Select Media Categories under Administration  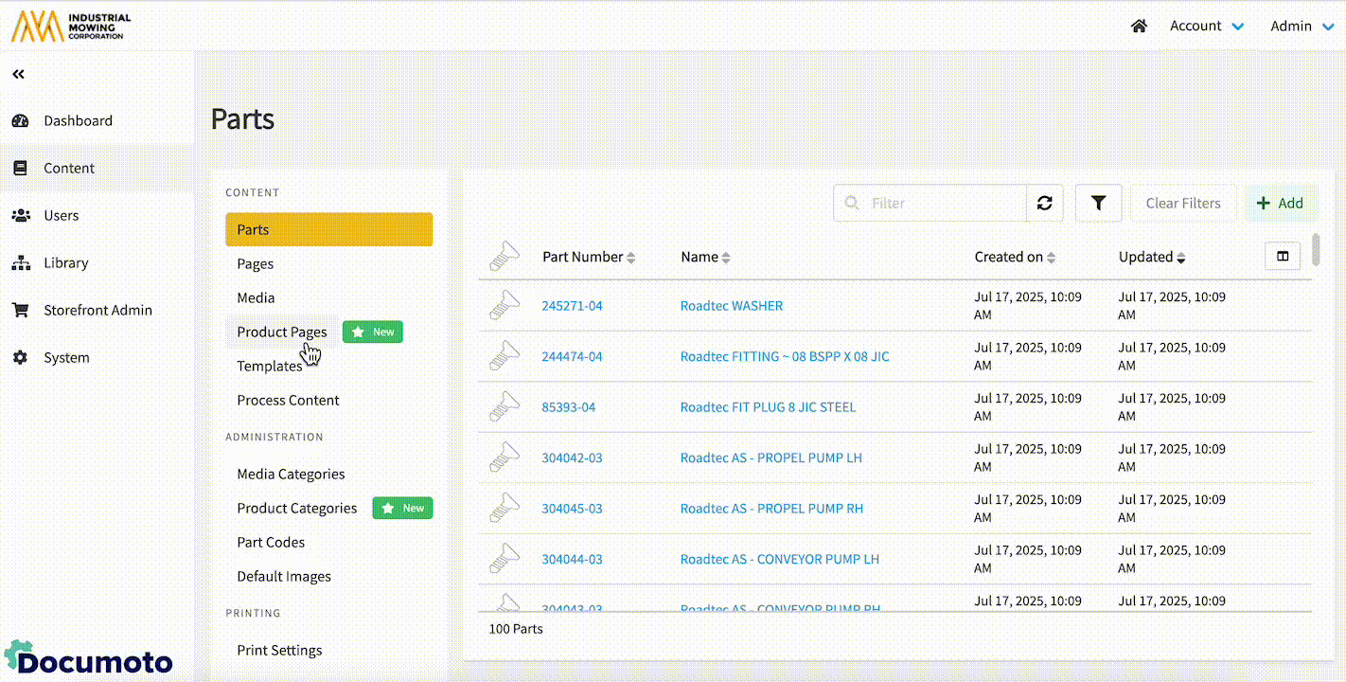(x=291, y=474)
